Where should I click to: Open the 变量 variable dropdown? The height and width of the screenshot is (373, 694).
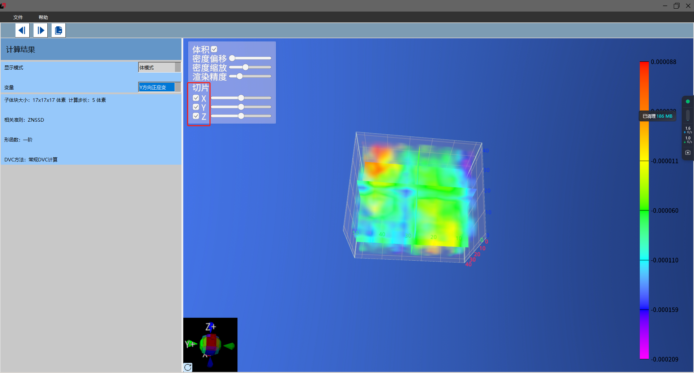click(159, 87)
